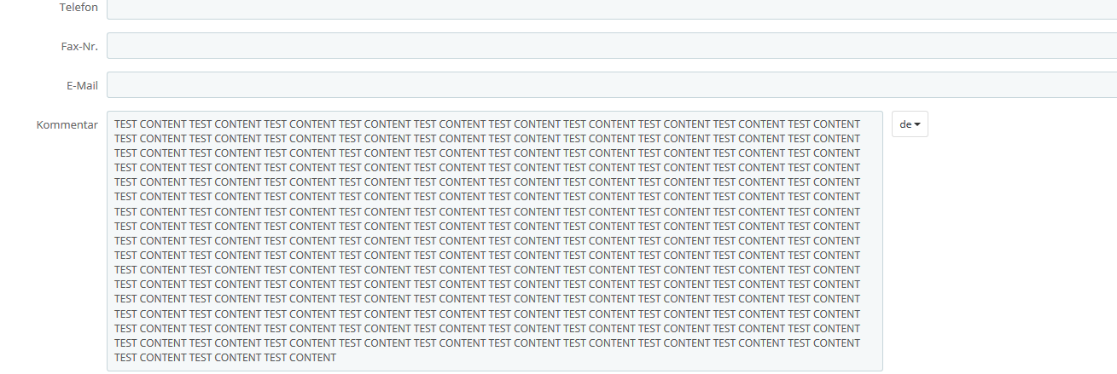
Task: Click the last "CONTENT" on the first comment line
Action: point(836,124)
